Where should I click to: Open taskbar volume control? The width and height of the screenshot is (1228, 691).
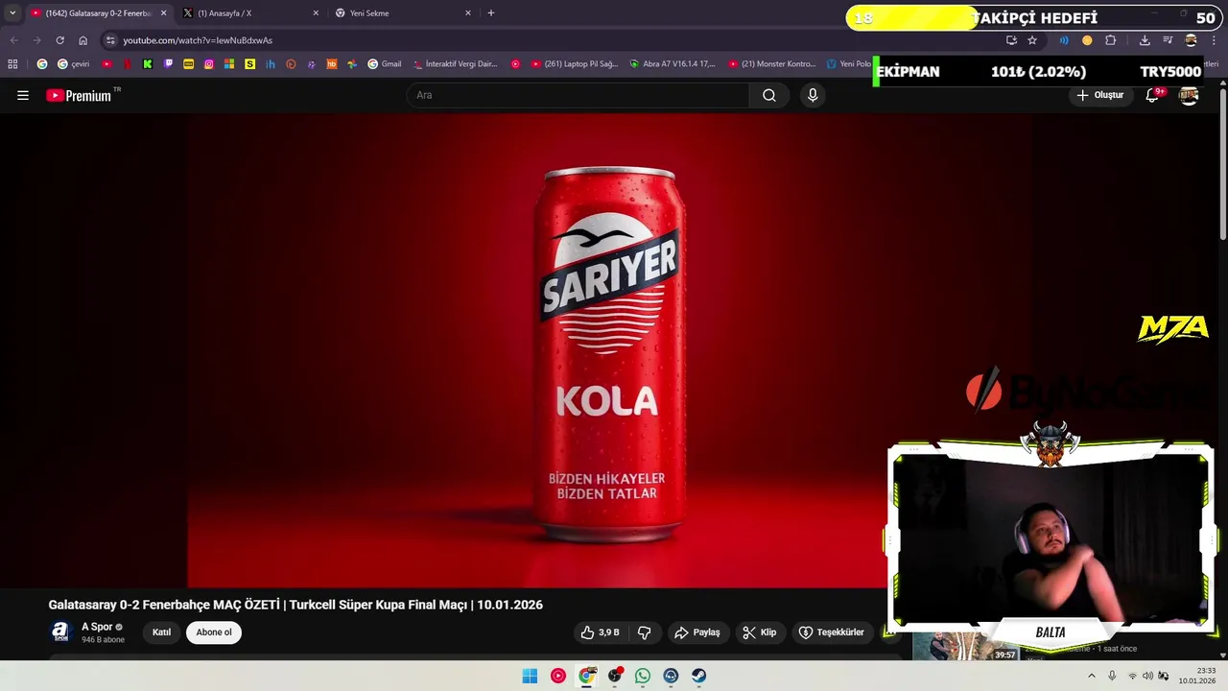point(1147,676)
